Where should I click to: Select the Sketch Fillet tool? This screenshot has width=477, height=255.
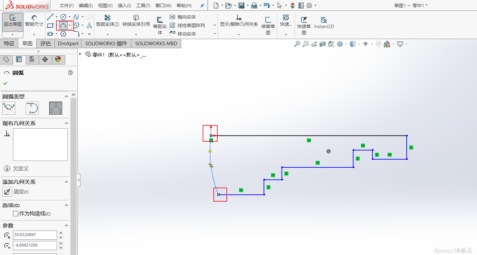76,34
